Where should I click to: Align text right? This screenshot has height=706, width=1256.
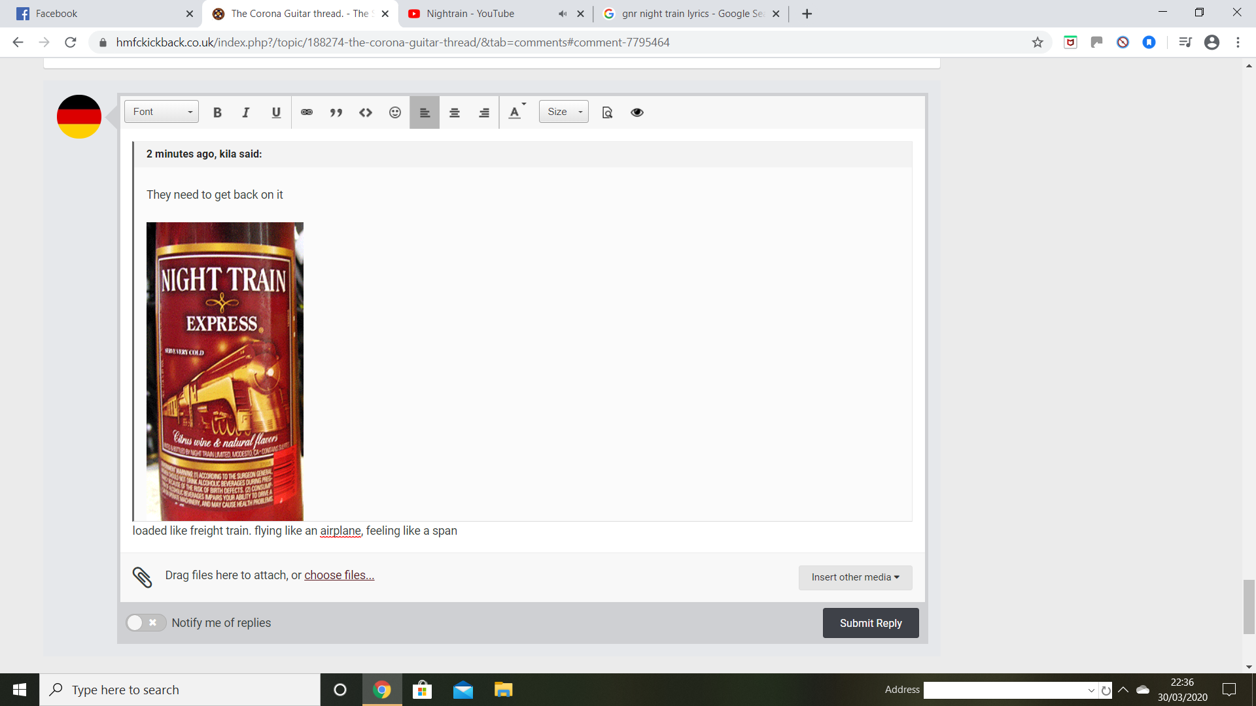click(484, 112)
